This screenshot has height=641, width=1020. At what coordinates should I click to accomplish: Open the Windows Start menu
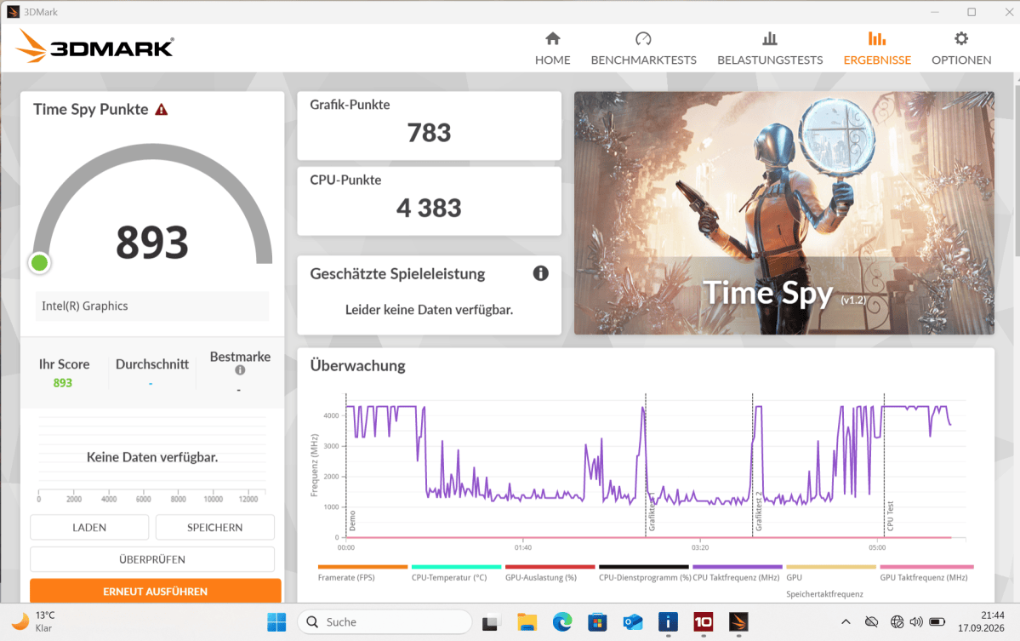[x=276, y=622]
